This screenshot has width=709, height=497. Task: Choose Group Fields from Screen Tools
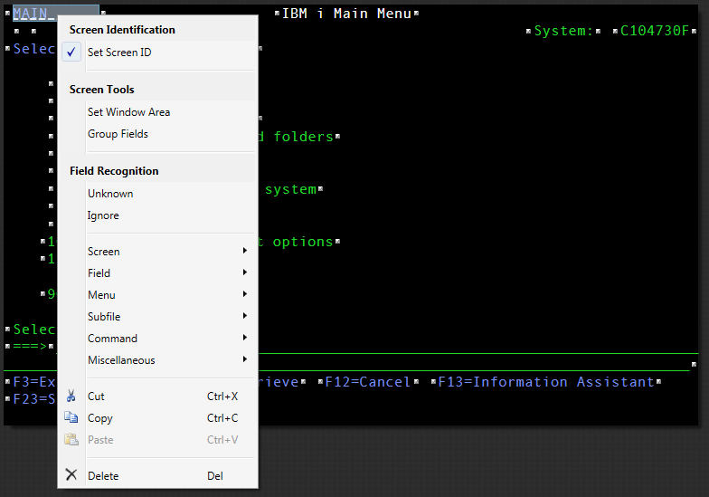tap(118, 134)
